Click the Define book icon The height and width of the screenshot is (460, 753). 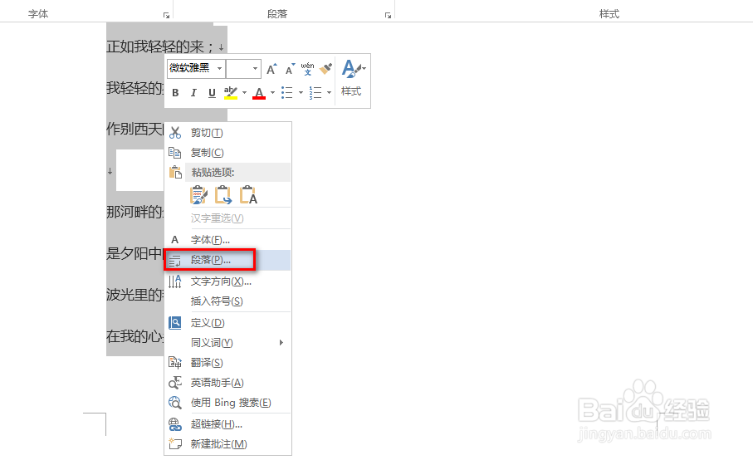coord(175,323)
